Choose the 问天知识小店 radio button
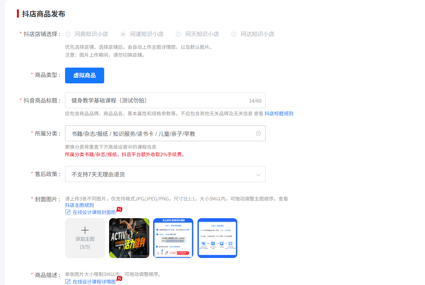Viewport: 425px width, 285px height. click(178, 34)
